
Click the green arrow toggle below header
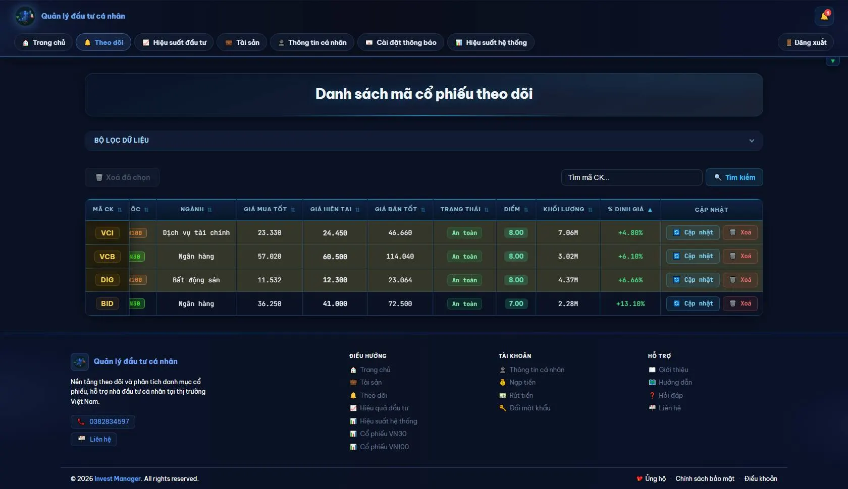[832, 61]
